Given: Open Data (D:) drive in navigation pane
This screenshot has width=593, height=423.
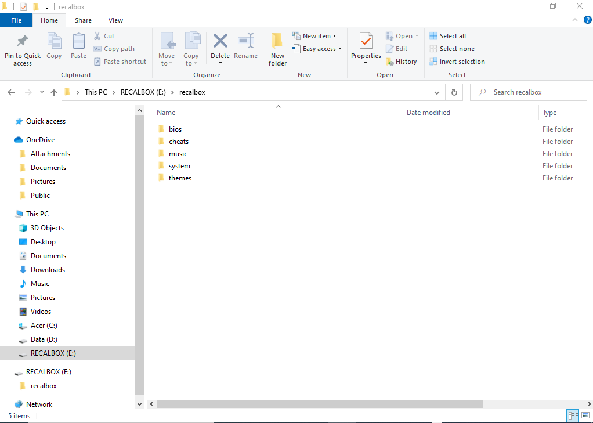Looking at the screenshot, I should click(44, 340).
